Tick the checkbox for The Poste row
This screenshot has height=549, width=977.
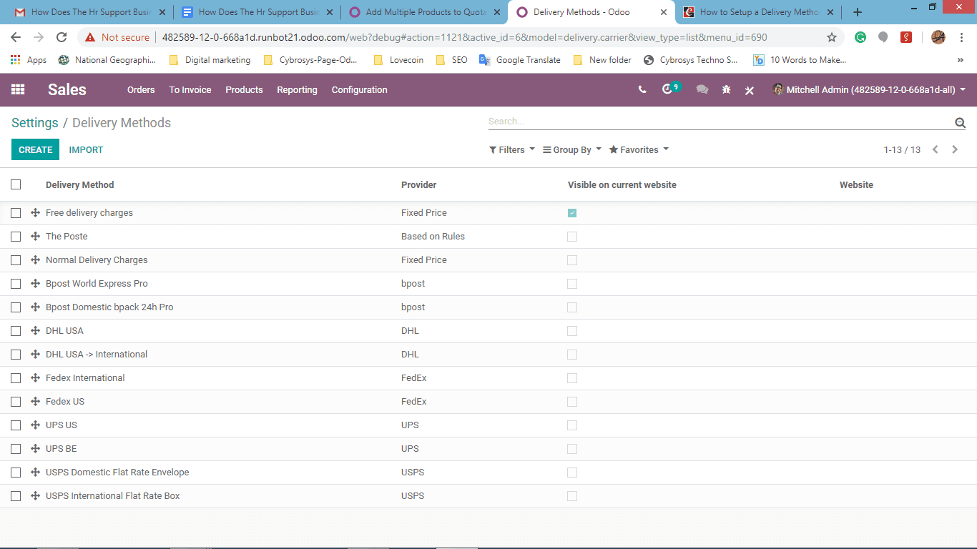[x=16, y=236]
